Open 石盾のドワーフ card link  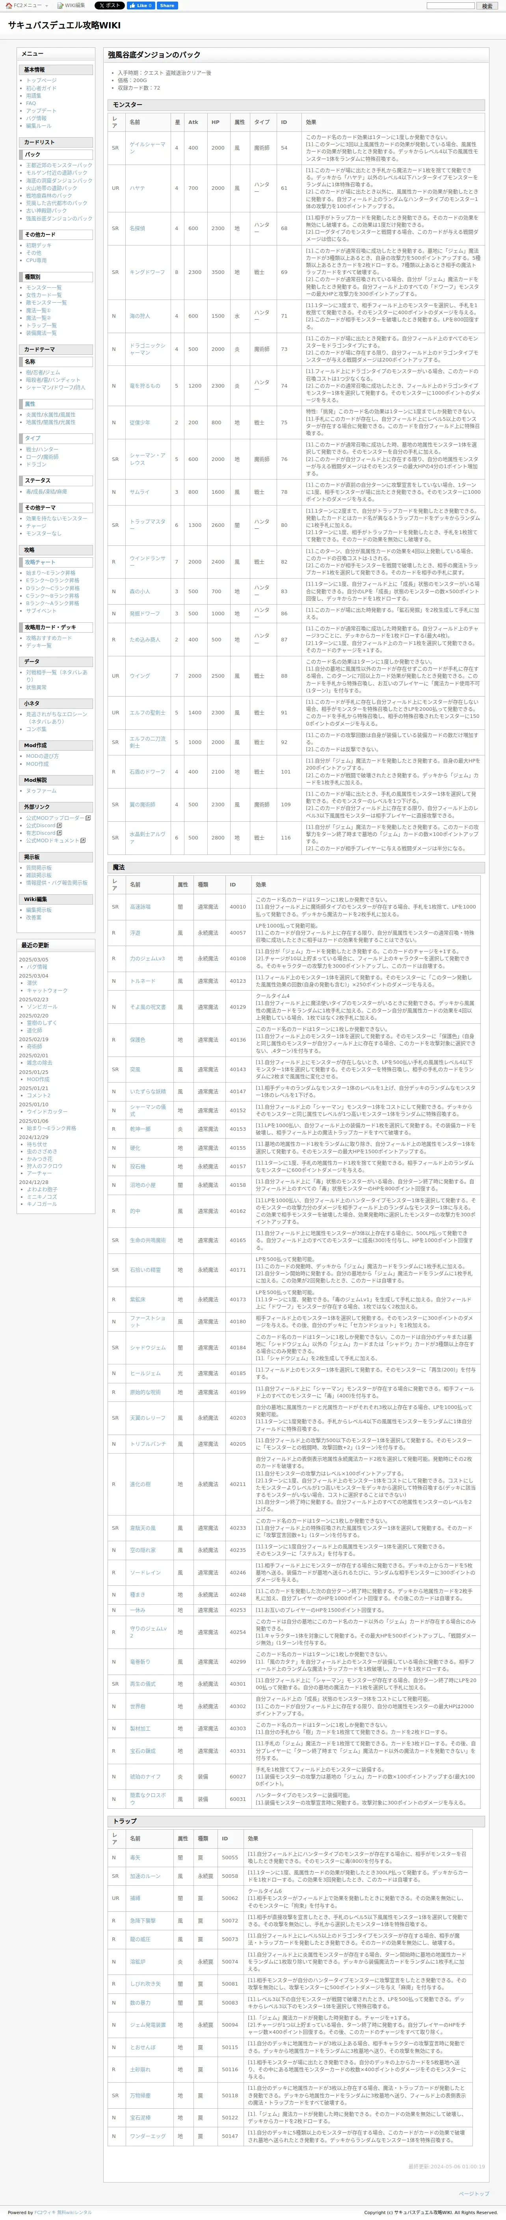pos(147,772)
